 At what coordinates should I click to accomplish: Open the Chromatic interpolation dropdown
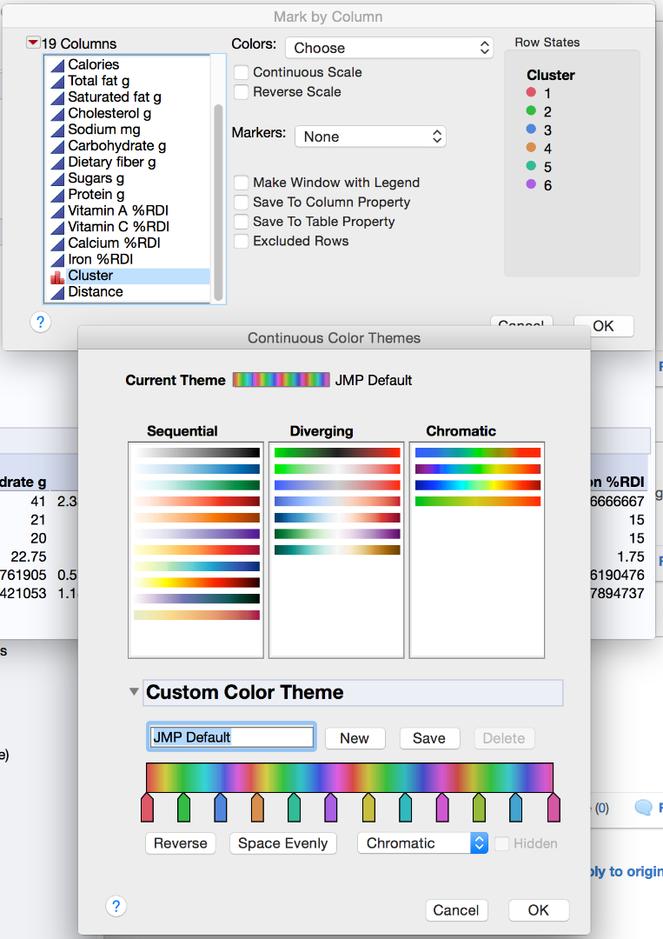click(422, 842)
